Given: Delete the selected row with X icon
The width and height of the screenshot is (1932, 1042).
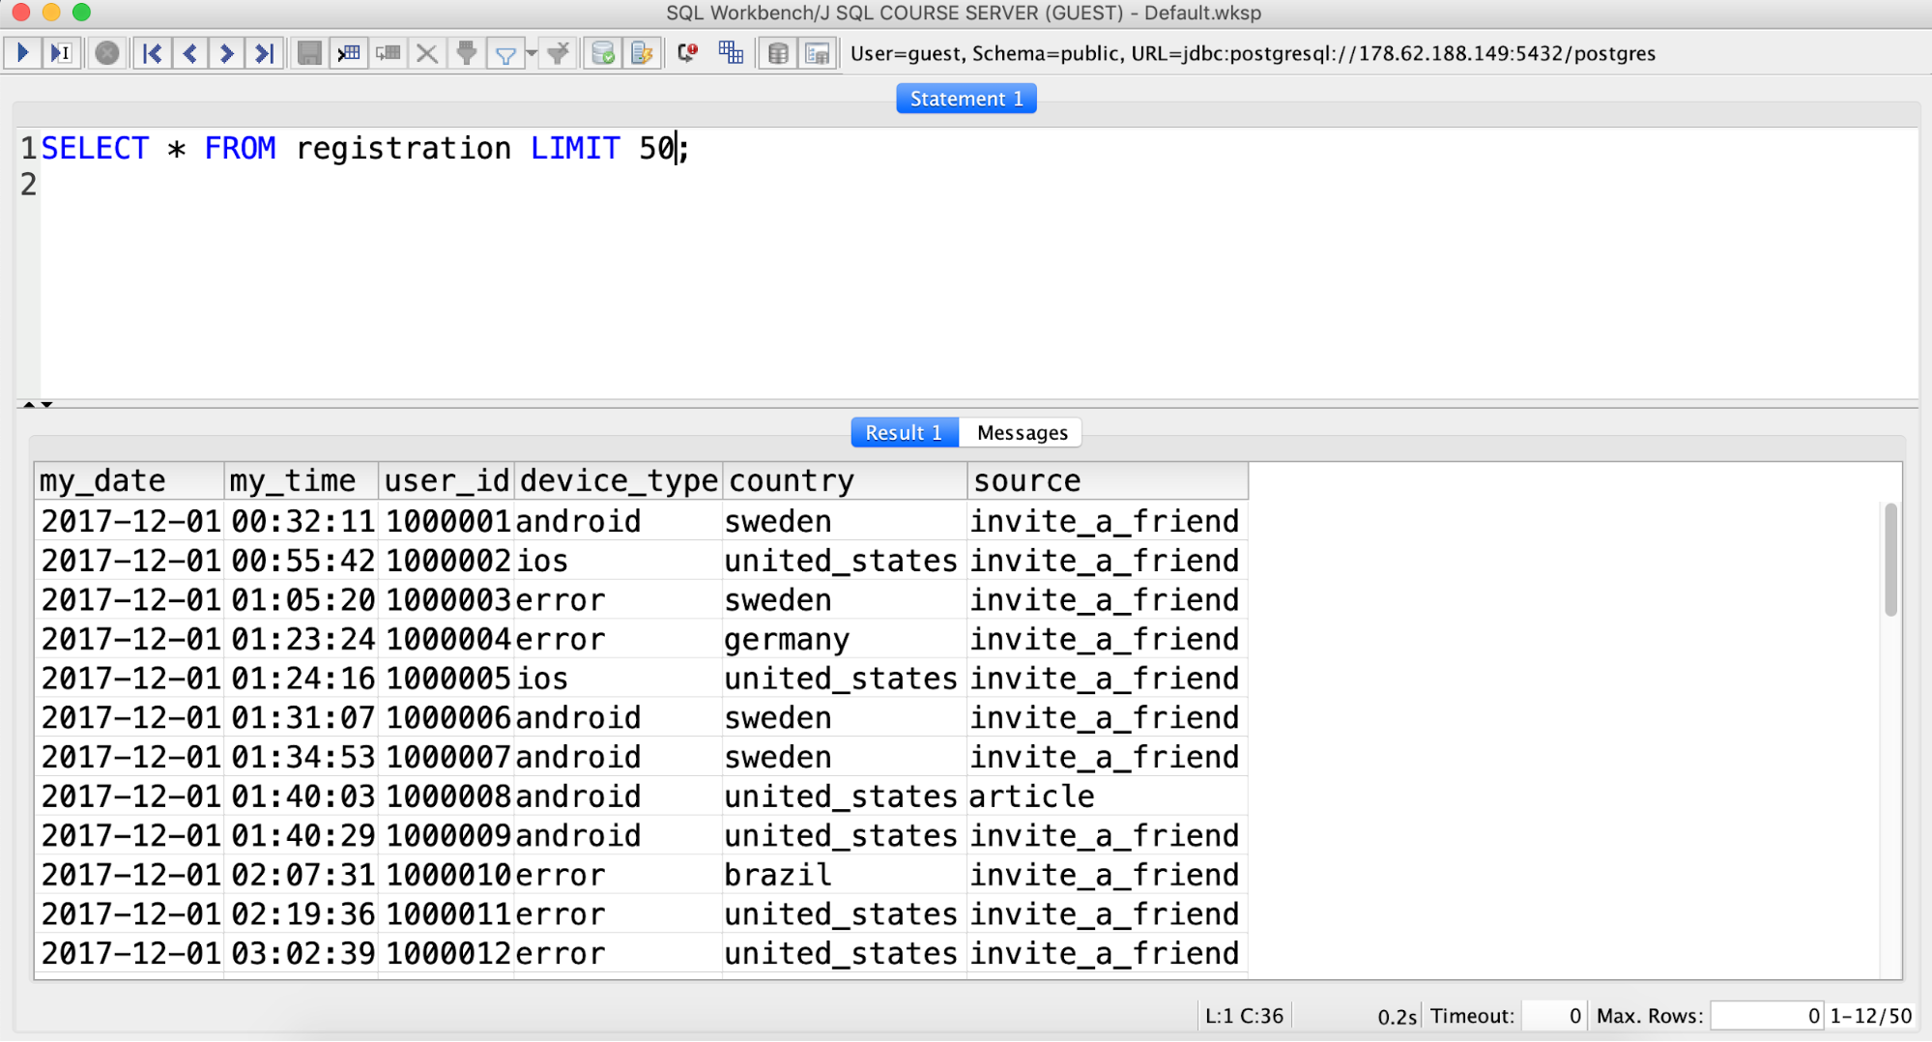Looking at the screenshot, I should 426,53.
